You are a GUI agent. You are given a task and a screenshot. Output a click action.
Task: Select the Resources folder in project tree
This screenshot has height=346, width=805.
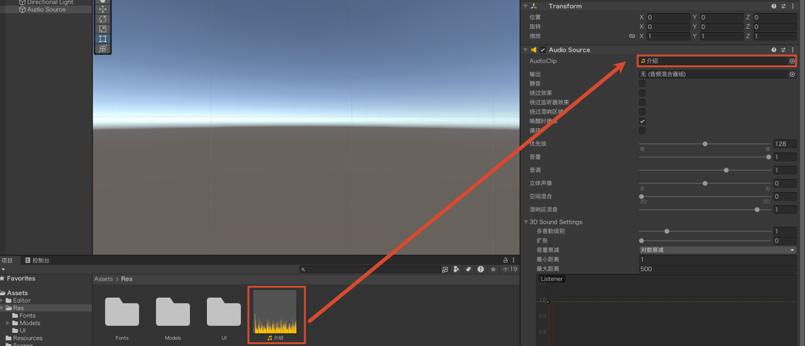28,338
